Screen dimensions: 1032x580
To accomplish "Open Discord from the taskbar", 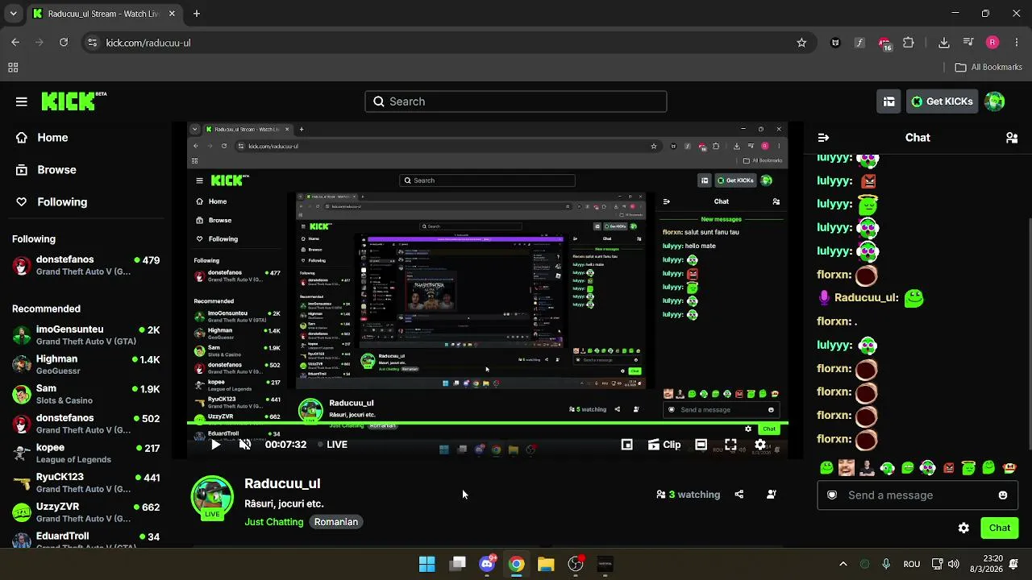I will [487, 564].
